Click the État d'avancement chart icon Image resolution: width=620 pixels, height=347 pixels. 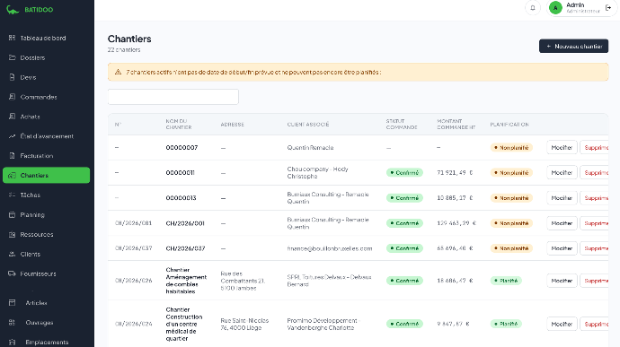(x=13, y=136)
